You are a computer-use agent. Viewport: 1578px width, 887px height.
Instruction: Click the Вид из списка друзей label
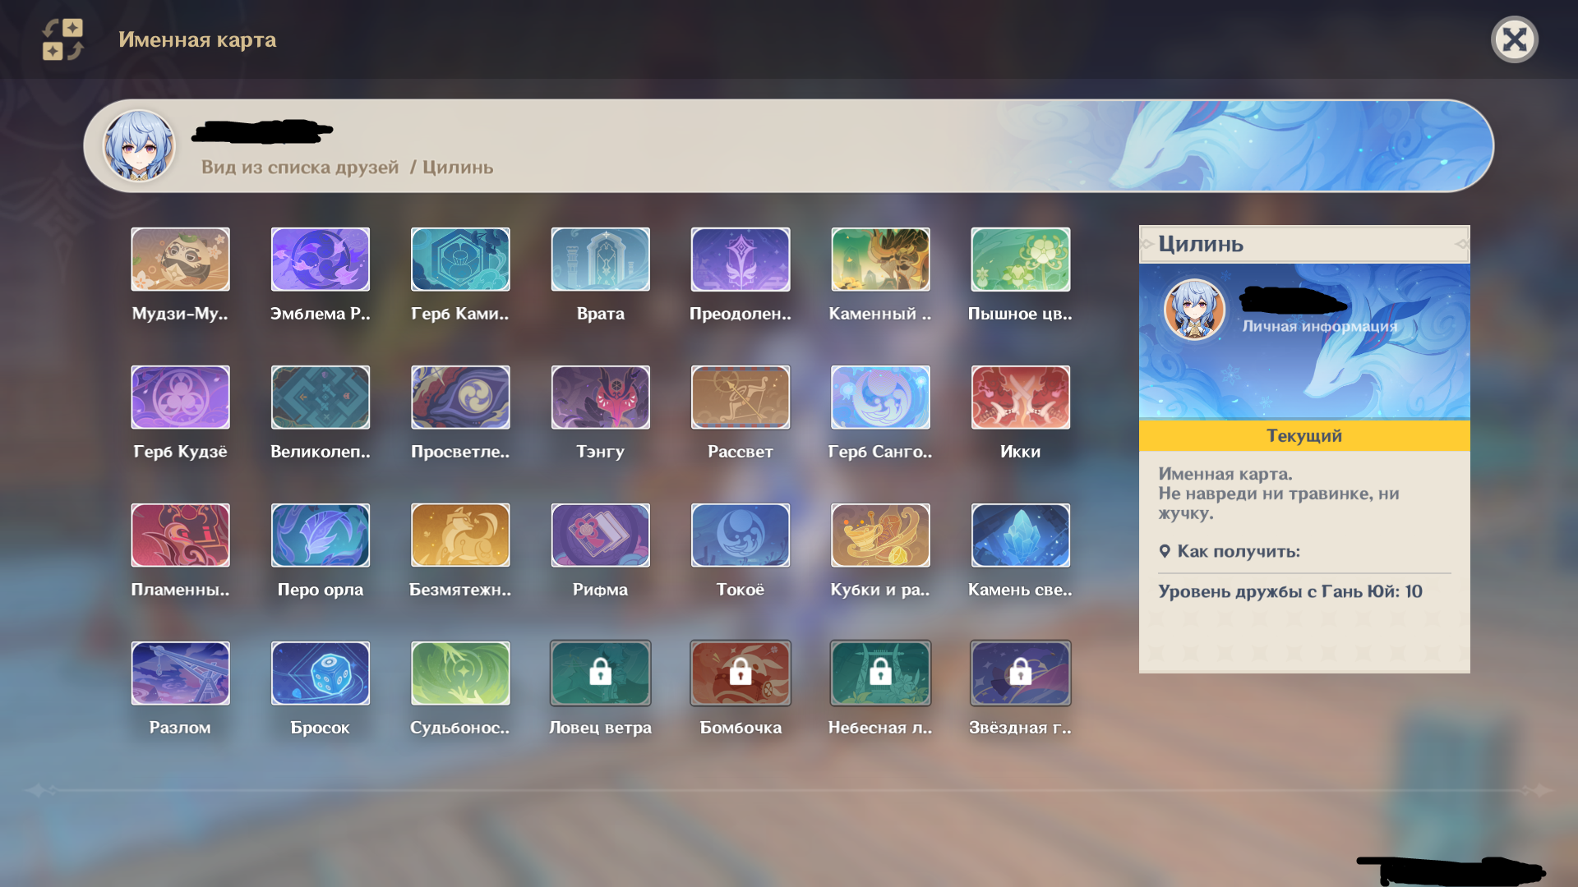300,168
